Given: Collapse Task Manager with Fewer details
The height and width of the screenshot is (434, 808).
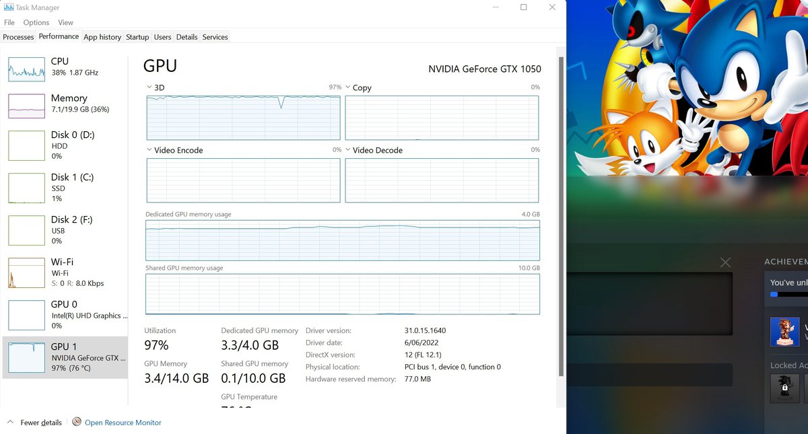Looking at the screenshot, I should [x=34, y=423].
